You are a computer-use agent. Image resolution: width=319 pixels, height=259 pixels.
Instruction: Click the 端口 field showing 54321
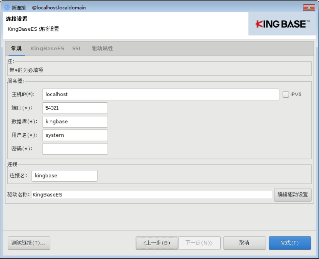click(x=75, y=108)
